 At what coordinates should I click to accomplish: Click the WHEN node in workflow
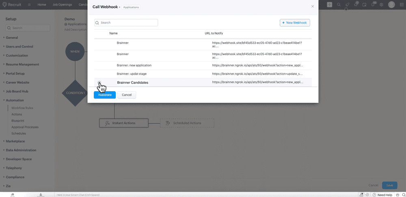pyautogui.click(x=75, y=51)
